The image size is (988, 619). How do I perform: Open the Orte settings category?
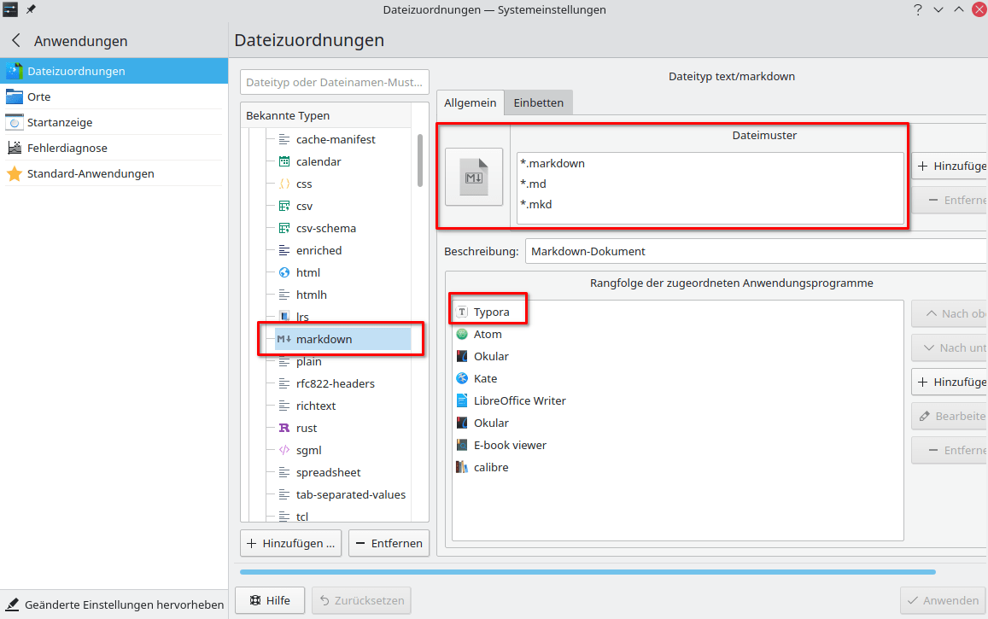39,96
